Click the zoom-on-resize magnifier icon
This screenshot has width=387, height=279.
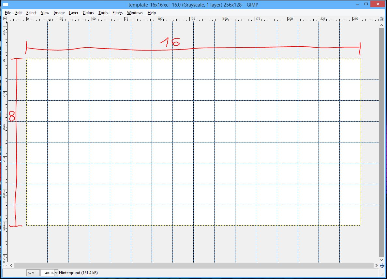click(382, 19)
